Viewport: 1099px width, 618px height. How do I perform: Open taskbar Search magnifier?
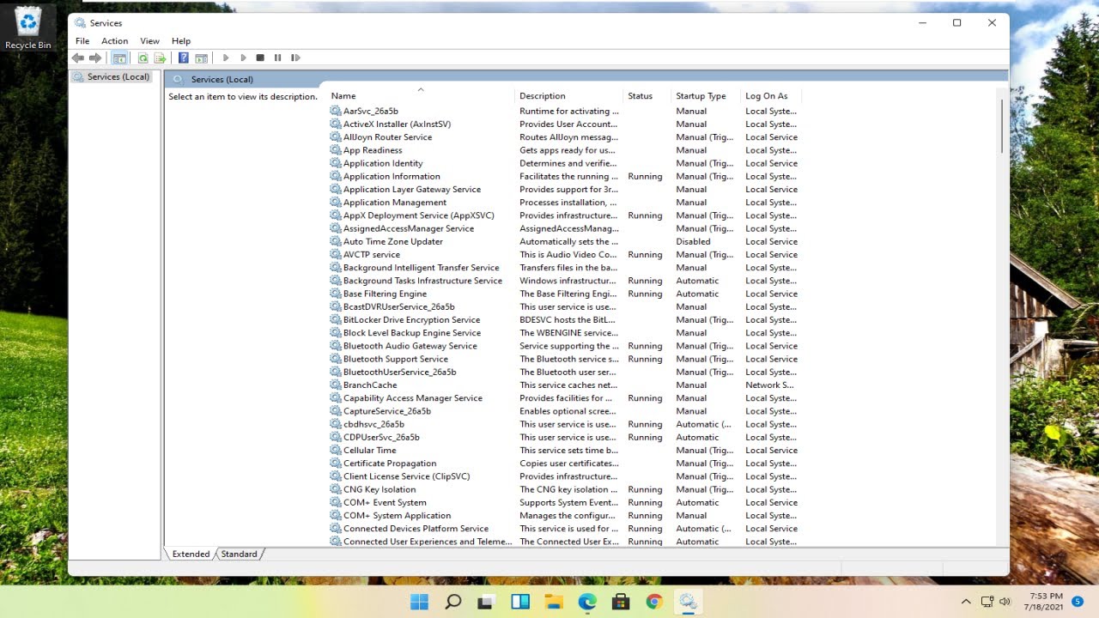click(453, 602)
